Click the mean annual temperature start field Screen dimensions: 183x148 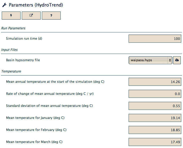tap(155, 82)
